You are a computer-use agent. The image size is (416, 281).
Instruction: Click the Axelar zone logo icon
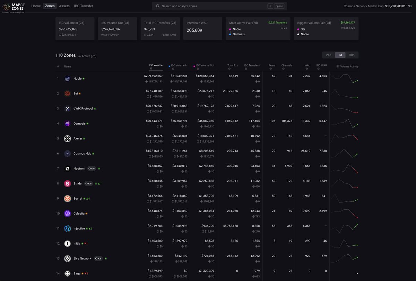(x=68, y=138)
